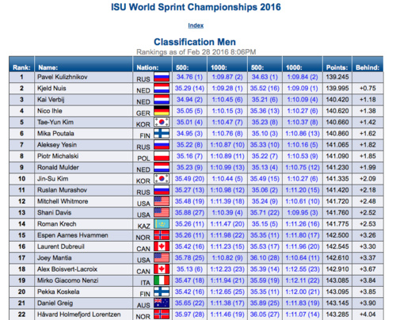
Task: Click the Korean flag beside Tae-Yun Kim
Action: (x=162, y=122)
